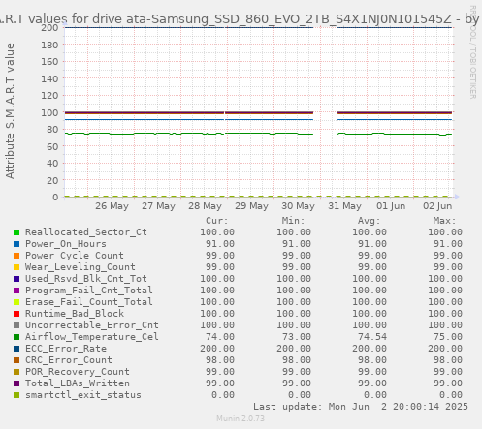
Task: Click the Erase_Fail_Count_Total lime swatch
Action: [x=16, y=302]
